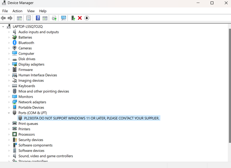Image resolution: width=231 pixels, height=168 pixels.
Task: Expand Audio inputs and outputs
Action: click(x=9, y=32)
